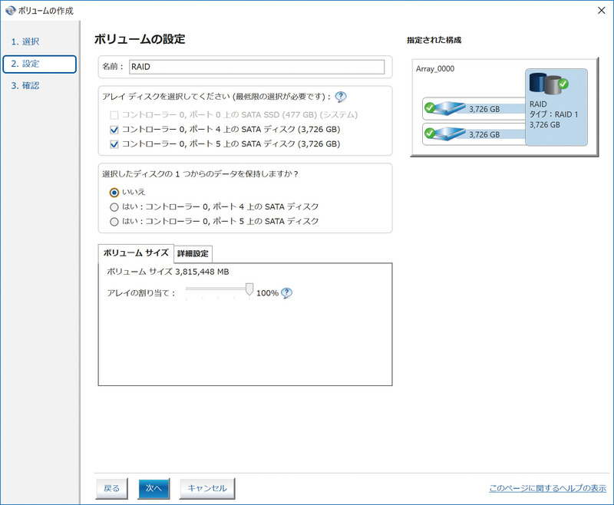Viewport: 614px width, 505px height.
Task: Open this page's help link
Action: (546, 487)
